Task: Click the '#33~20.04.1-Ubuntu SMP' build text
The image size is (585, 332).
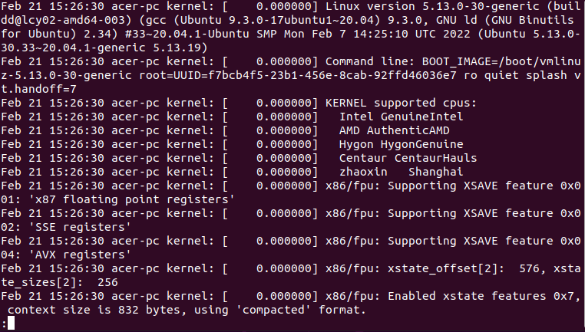Action: (x=200, y=34)
